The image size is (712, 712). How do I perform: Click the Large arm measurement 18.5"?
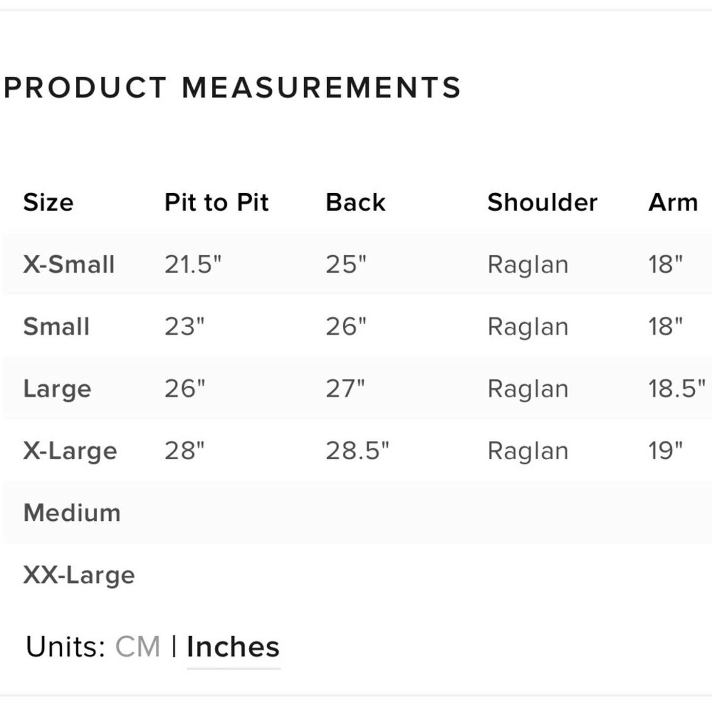(676, 389)
